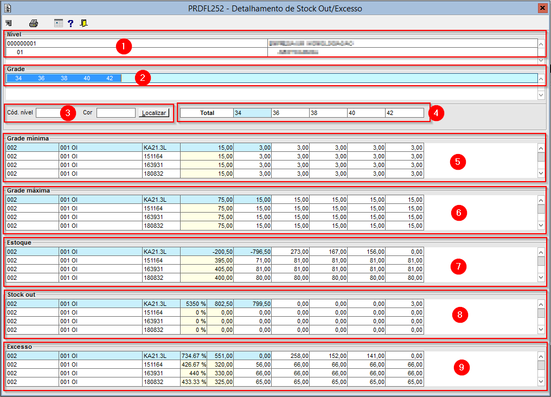Image resolution: width=551 pixels, height=397 pixels.
Task: Focus the Cor input field
Action: pos(116,113)
